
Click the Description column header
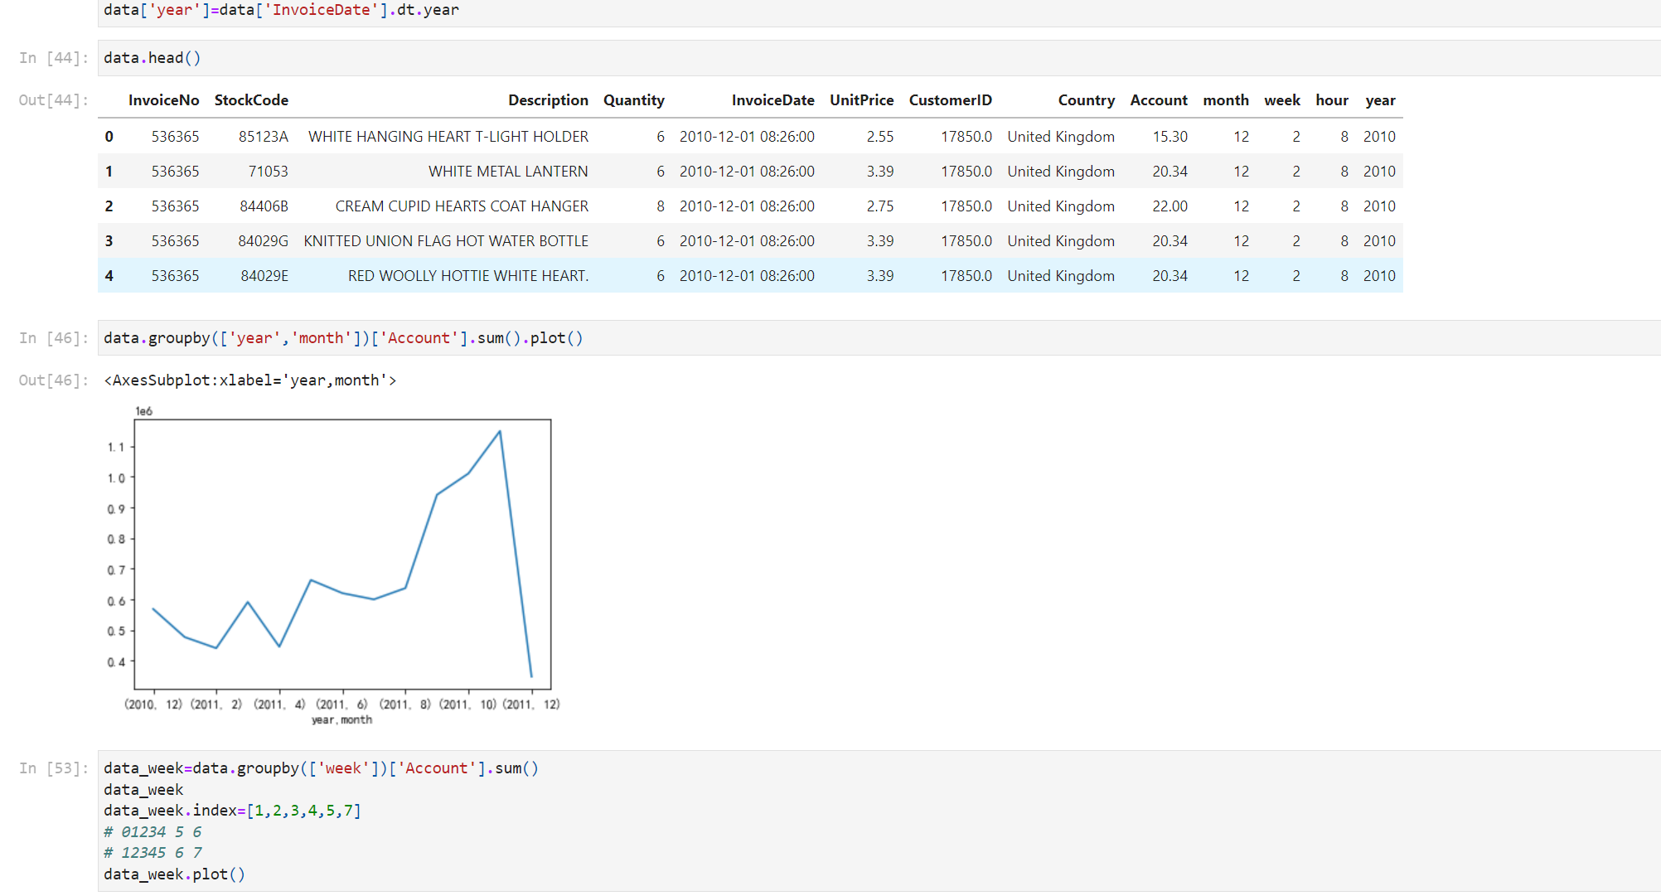coord(548,100)
